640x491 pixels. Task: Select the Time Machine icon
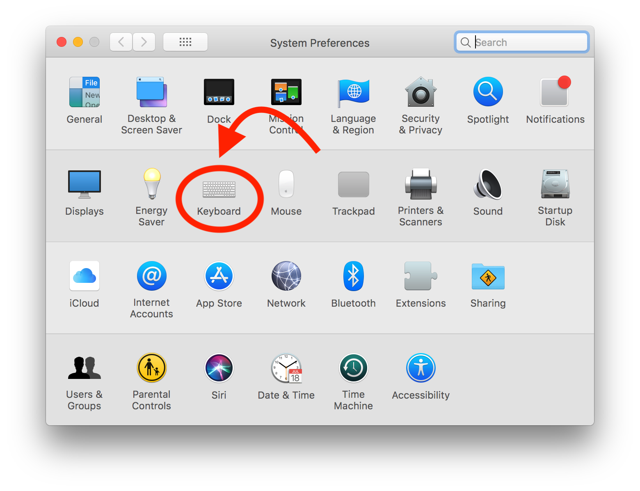click(353, 368)
